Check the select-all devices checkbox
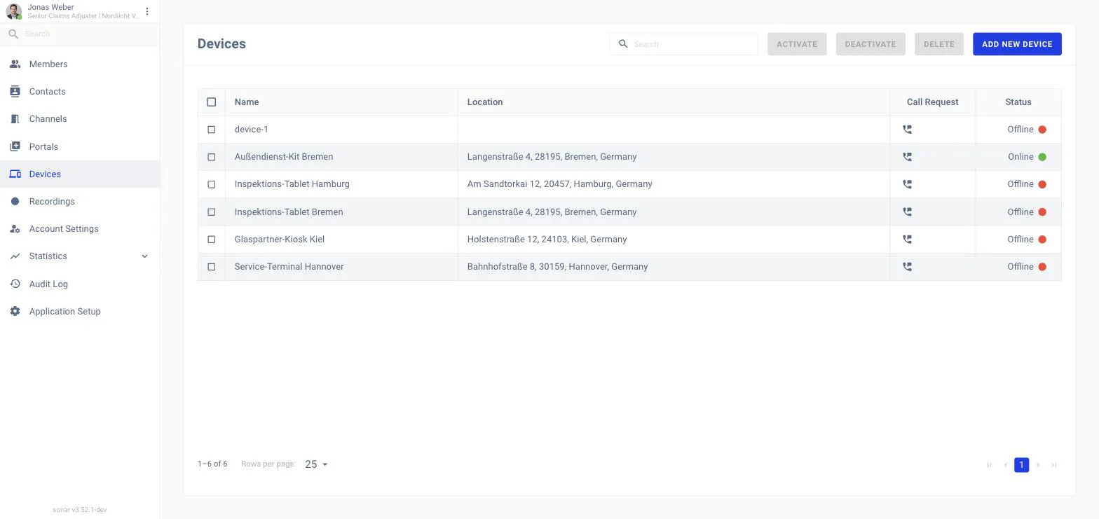The width and height of the screenshot is (1099, 519). point(211,102)
